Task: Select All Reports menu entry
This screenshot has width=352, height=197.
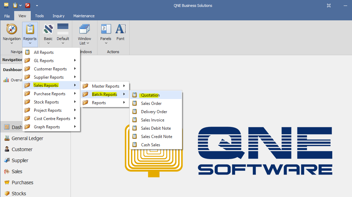Action: click(51, 52)
